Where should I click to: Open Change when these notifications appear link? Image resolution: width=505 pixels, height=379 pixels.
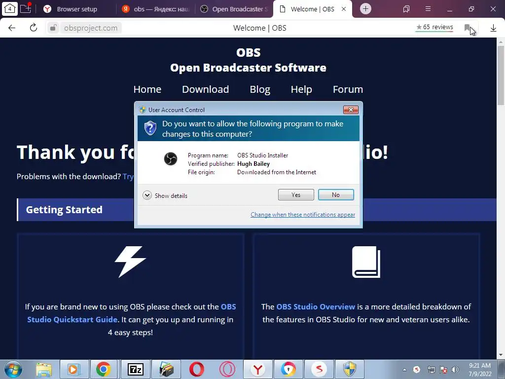(303, 215)
